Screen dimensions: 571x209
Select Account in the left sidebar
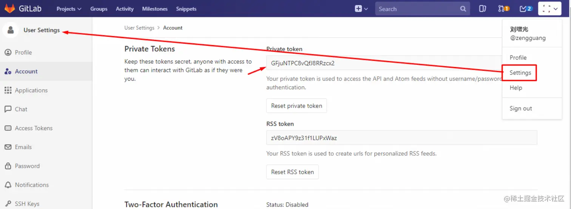[x=26, y=71]
